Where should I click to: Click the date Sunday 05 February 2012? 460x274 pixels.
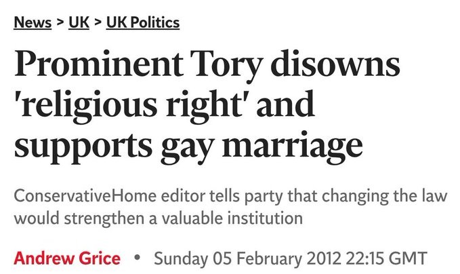coord(249,258)
